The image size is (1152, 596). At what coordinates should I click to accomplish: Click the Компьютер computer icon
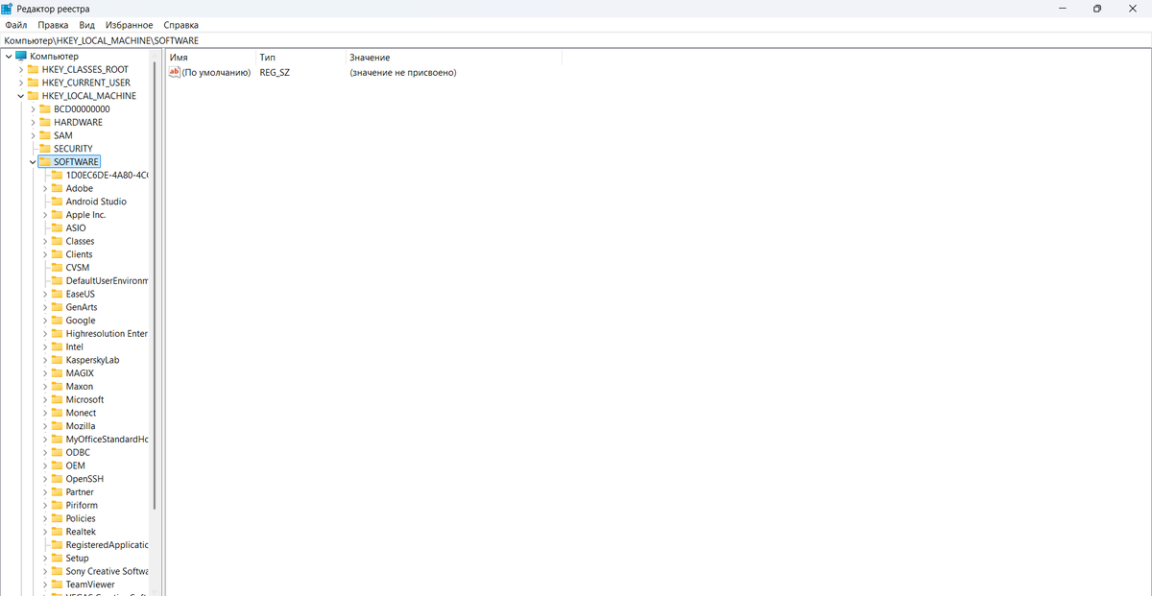[x=21, y=57]
